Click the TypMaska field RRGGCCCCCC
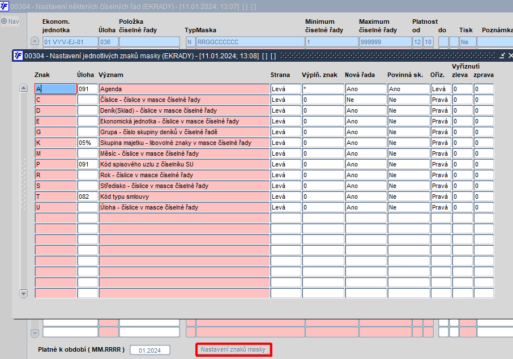The image size is (513, 359). [x=250, y=42]
